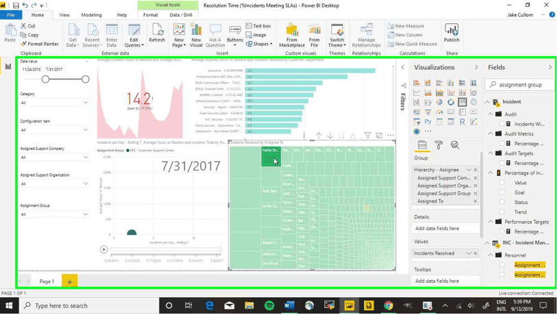Select the Funnel visualization icon
Screen dimensions: 558x315
point(428,112)
